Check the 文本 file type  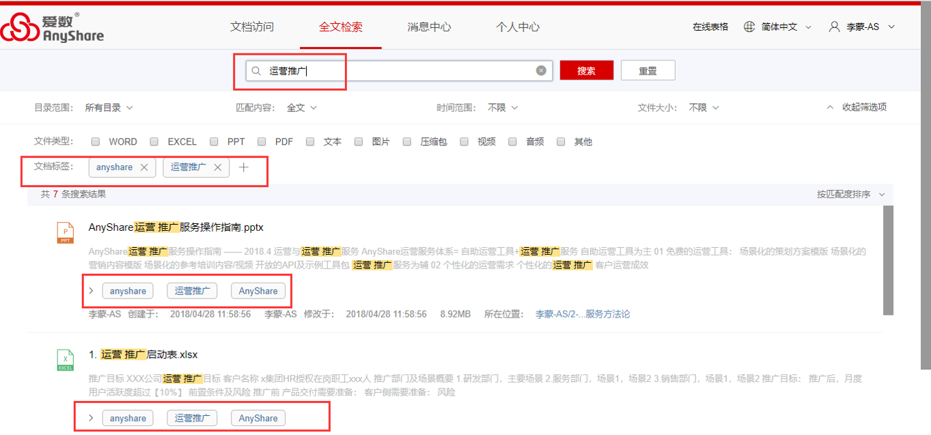point(310,142)
